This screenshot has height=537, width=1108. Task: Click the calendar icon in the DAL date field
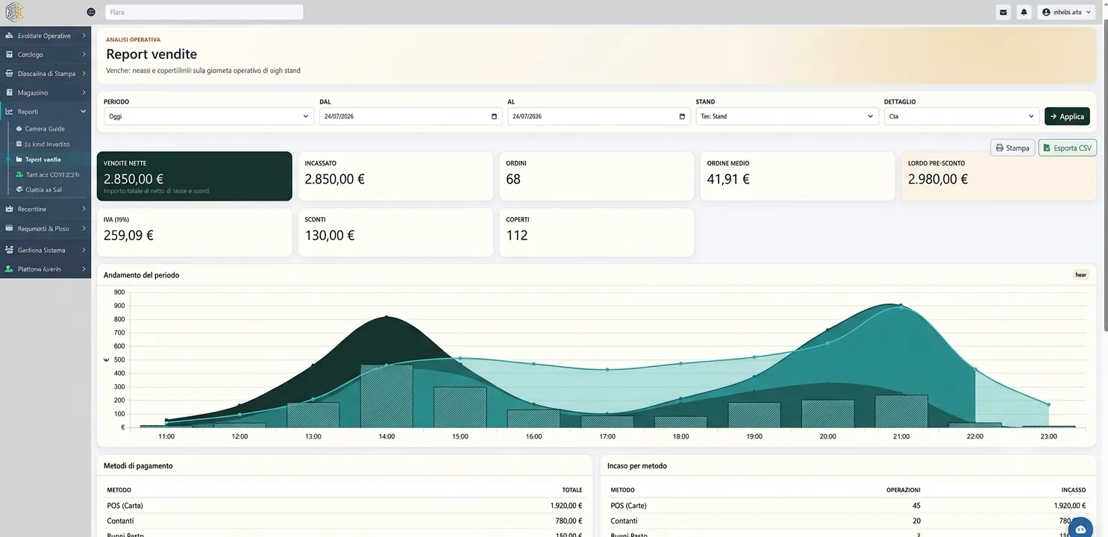pos(494,116)
